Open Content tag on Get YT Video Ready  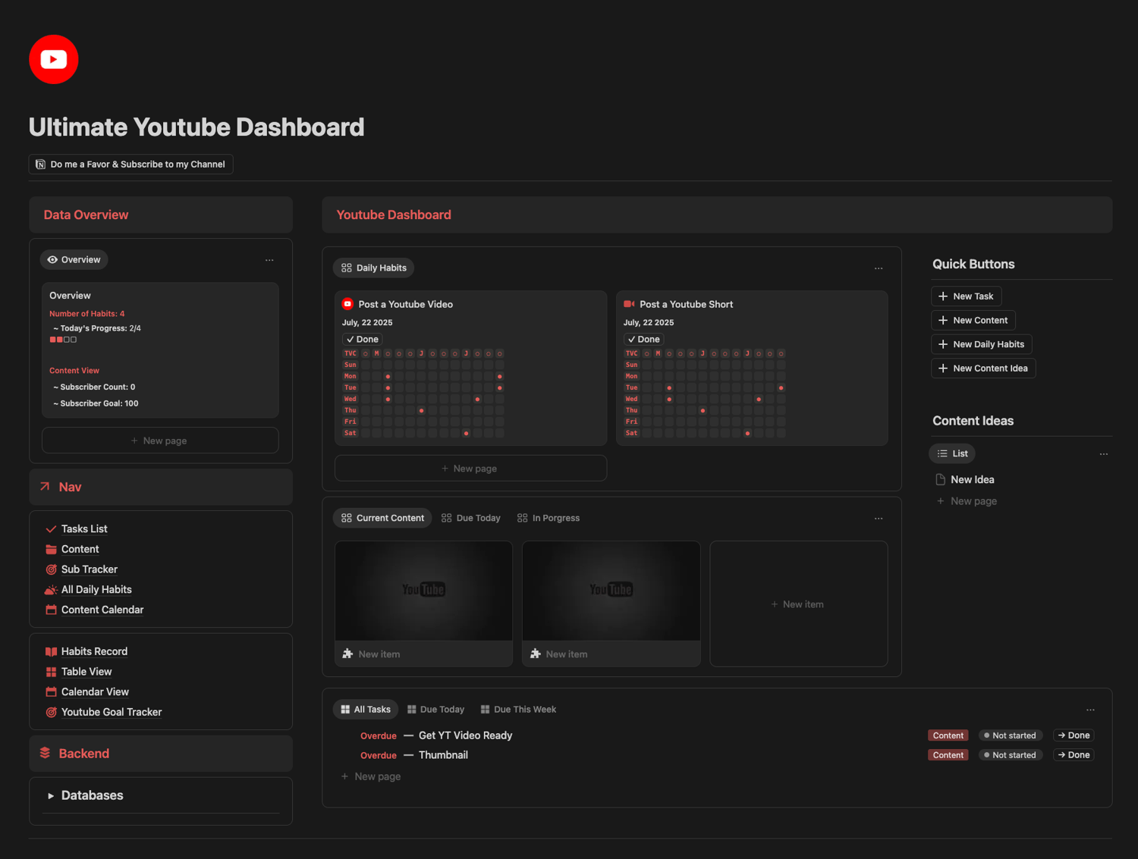tap(948, 735)
